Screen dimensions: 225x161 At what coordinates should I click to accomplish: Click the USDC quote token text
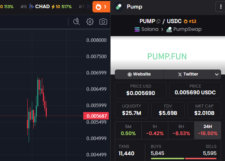click(x=174, y=21)
